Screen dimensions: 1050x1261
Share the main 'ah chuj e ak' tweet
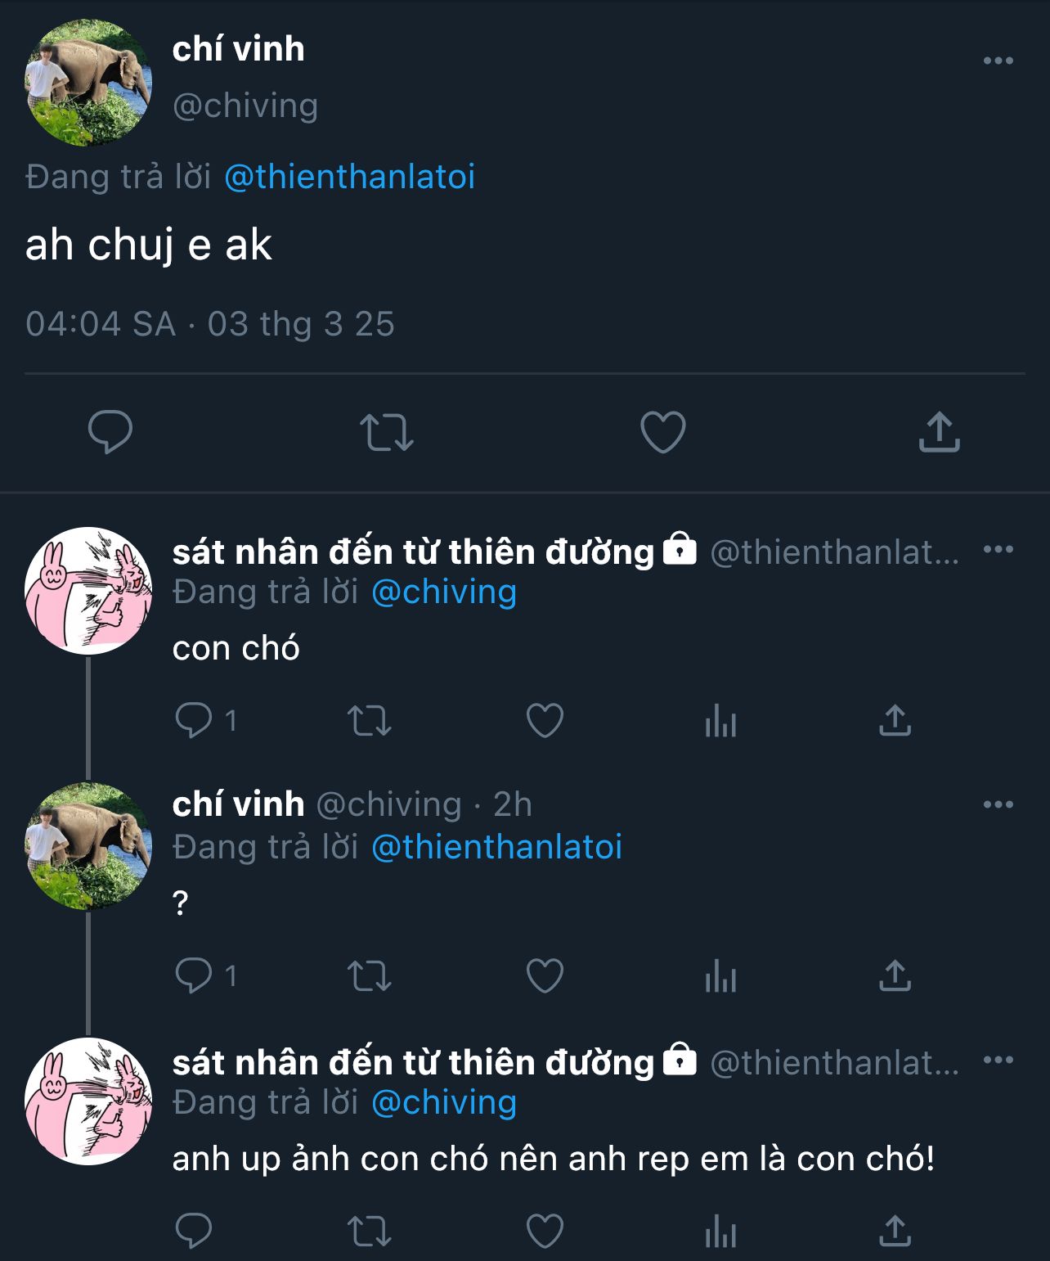click(939, 432)
